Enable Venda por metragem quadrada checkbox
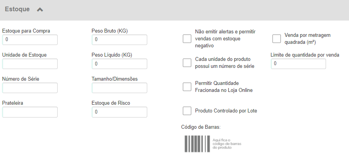Image resolution: width=349 pixels, height=159 pixels. [x=277, y=38]
